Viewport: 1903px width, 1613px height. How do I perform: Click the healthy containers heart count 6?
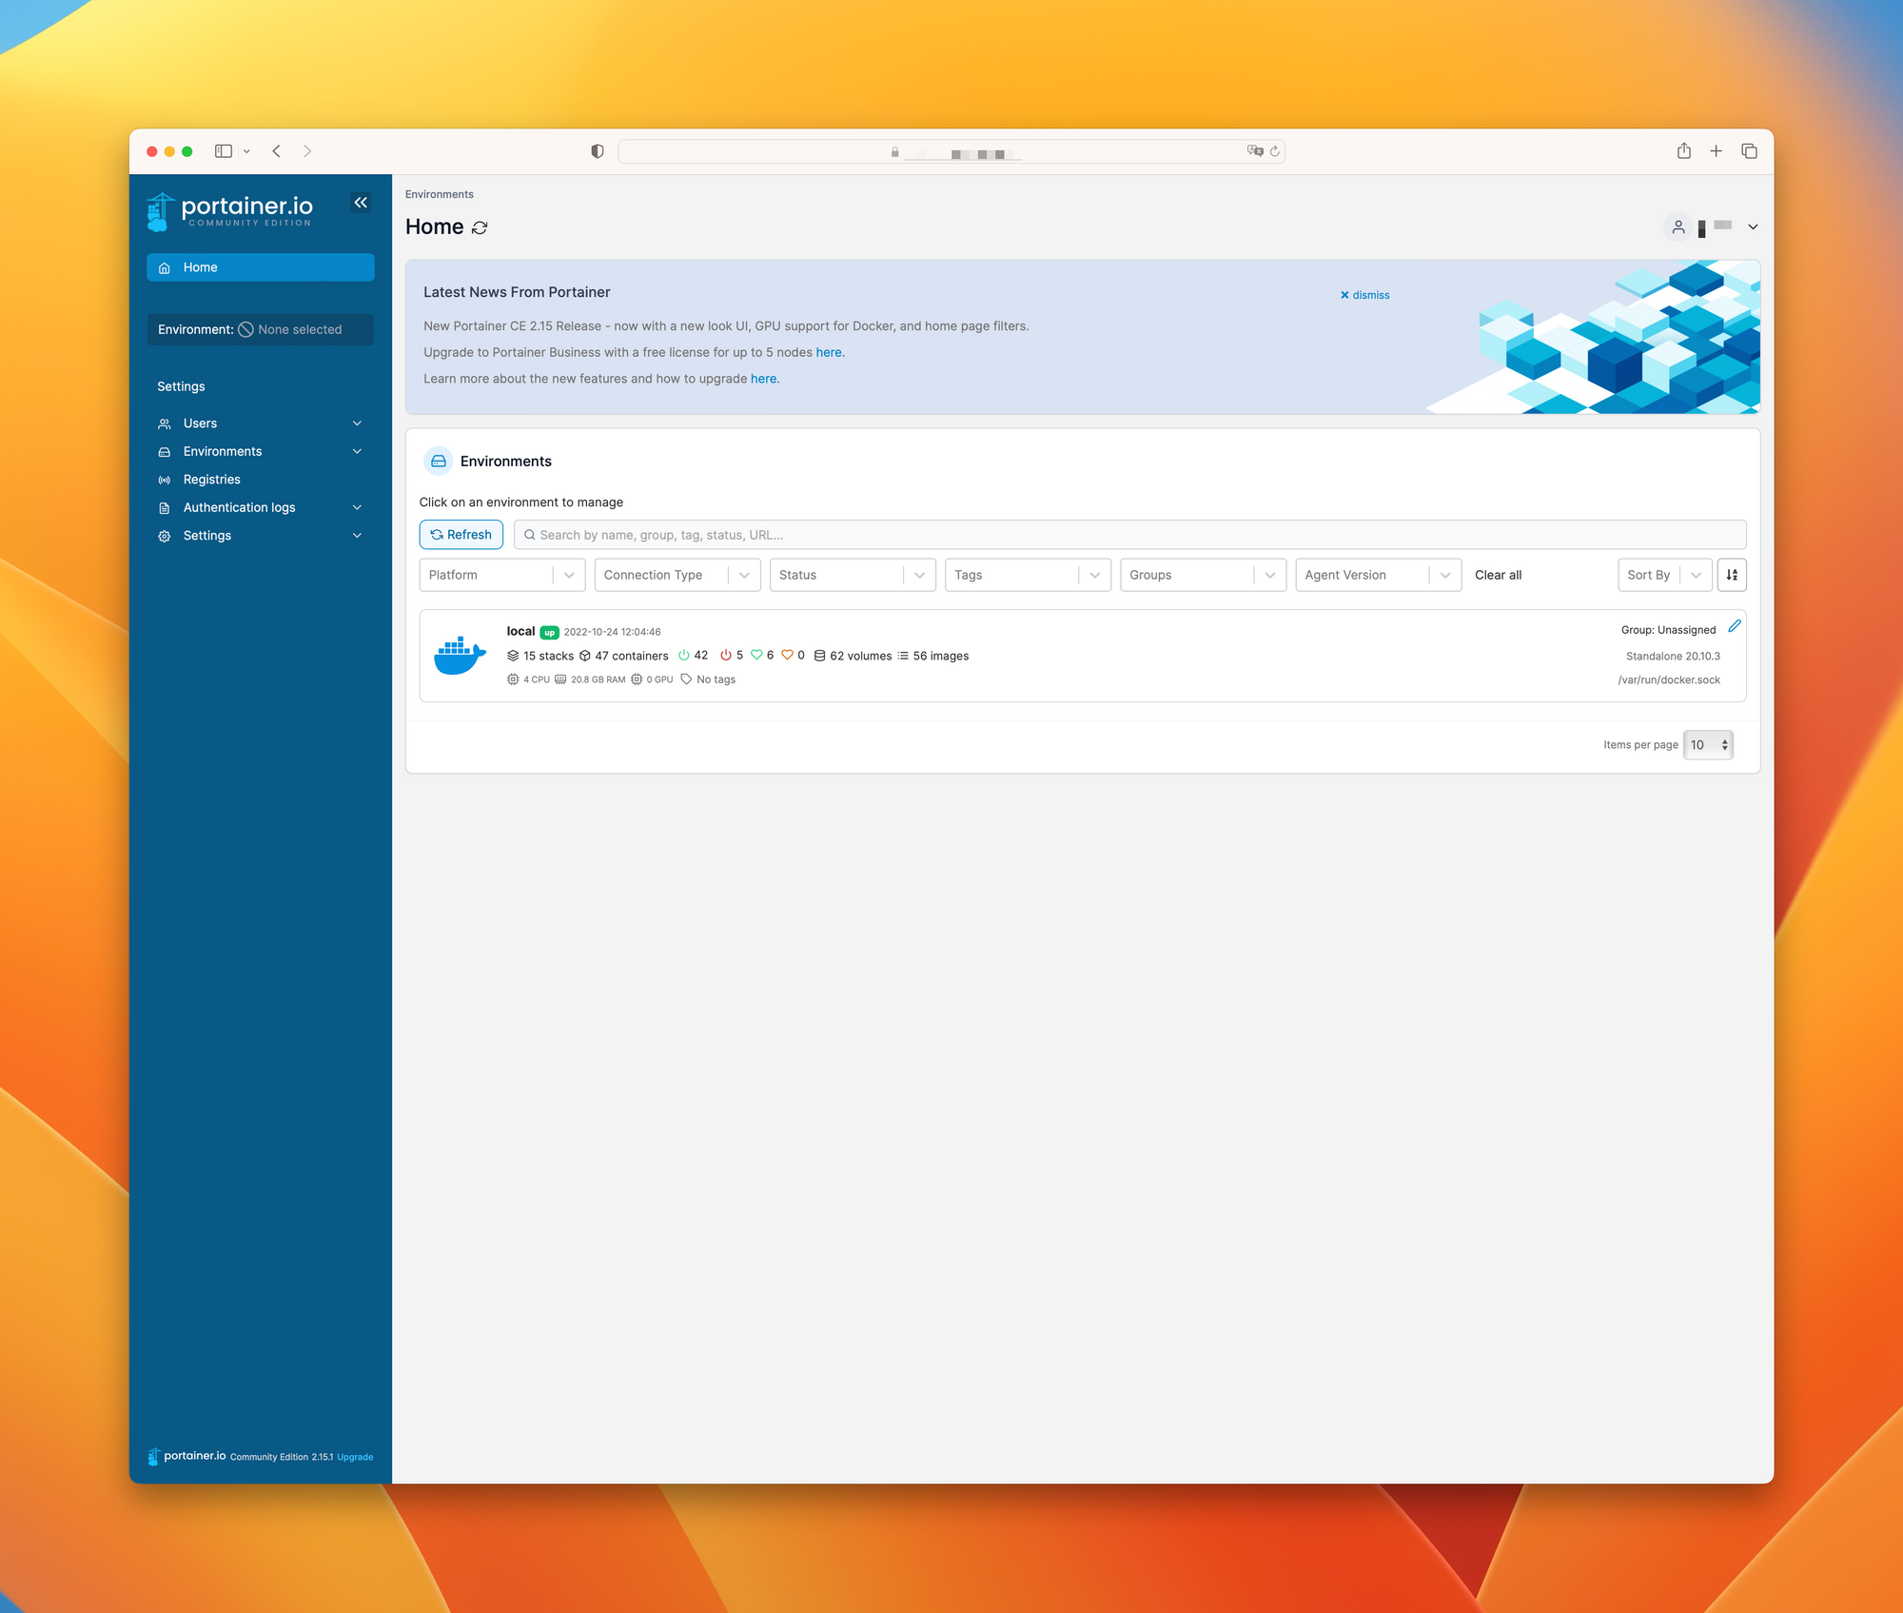pyautogui.click(x=762, y=656)
